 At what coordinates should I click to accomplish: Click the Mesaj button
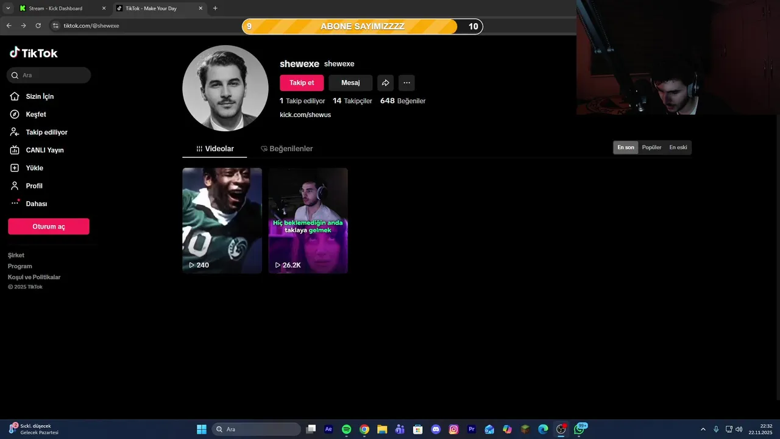[350, 83]
